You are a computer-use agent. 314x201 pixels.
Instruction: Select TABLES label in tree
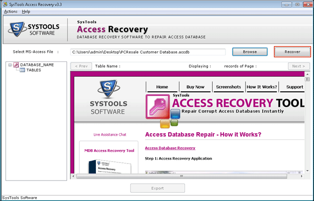34,70
